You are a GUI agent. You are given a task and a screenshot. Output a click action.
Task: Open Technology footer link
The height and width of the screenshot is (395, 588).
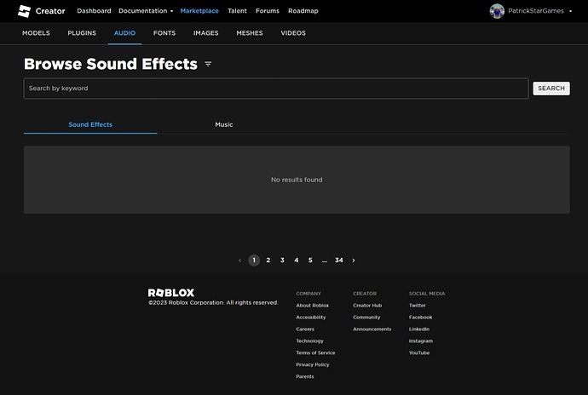309,341
